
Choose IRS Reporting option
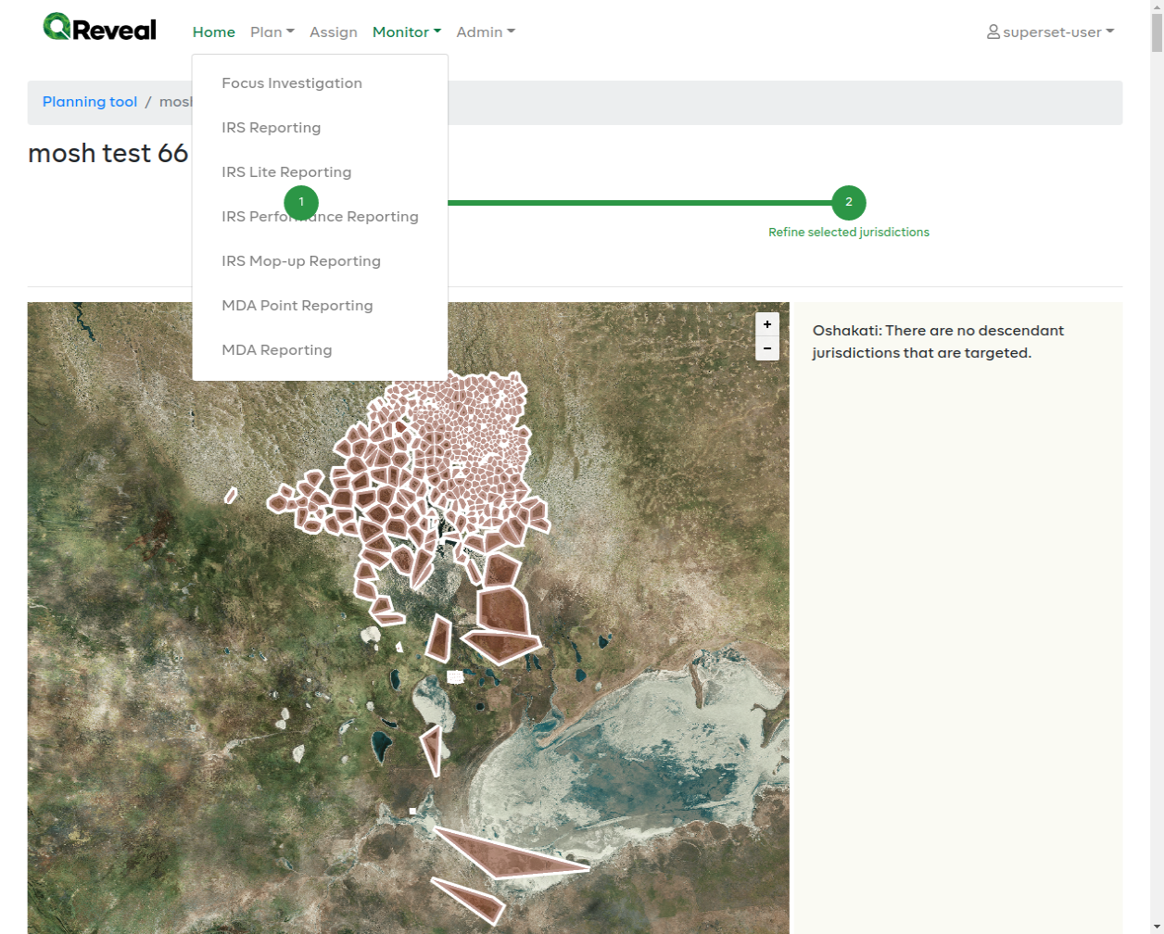tap(271, 127)
